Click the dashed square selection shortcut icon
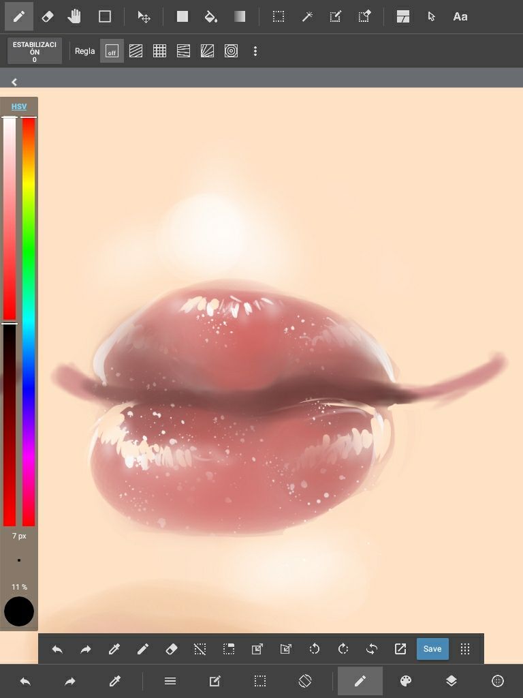The height and width of the screenshot is (698, 523). pyautogui.click(x=229, y=649)
